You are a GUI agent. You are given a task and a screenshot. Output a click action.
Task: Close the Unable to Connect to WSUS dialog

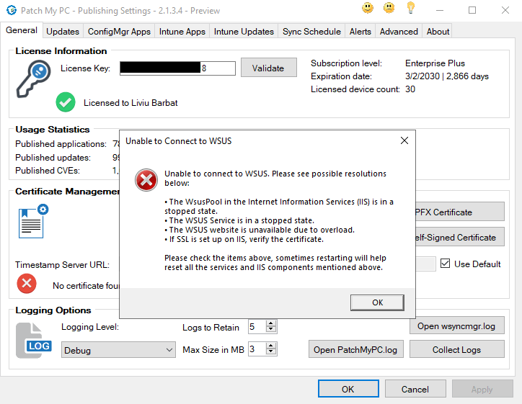click(404, 140)
